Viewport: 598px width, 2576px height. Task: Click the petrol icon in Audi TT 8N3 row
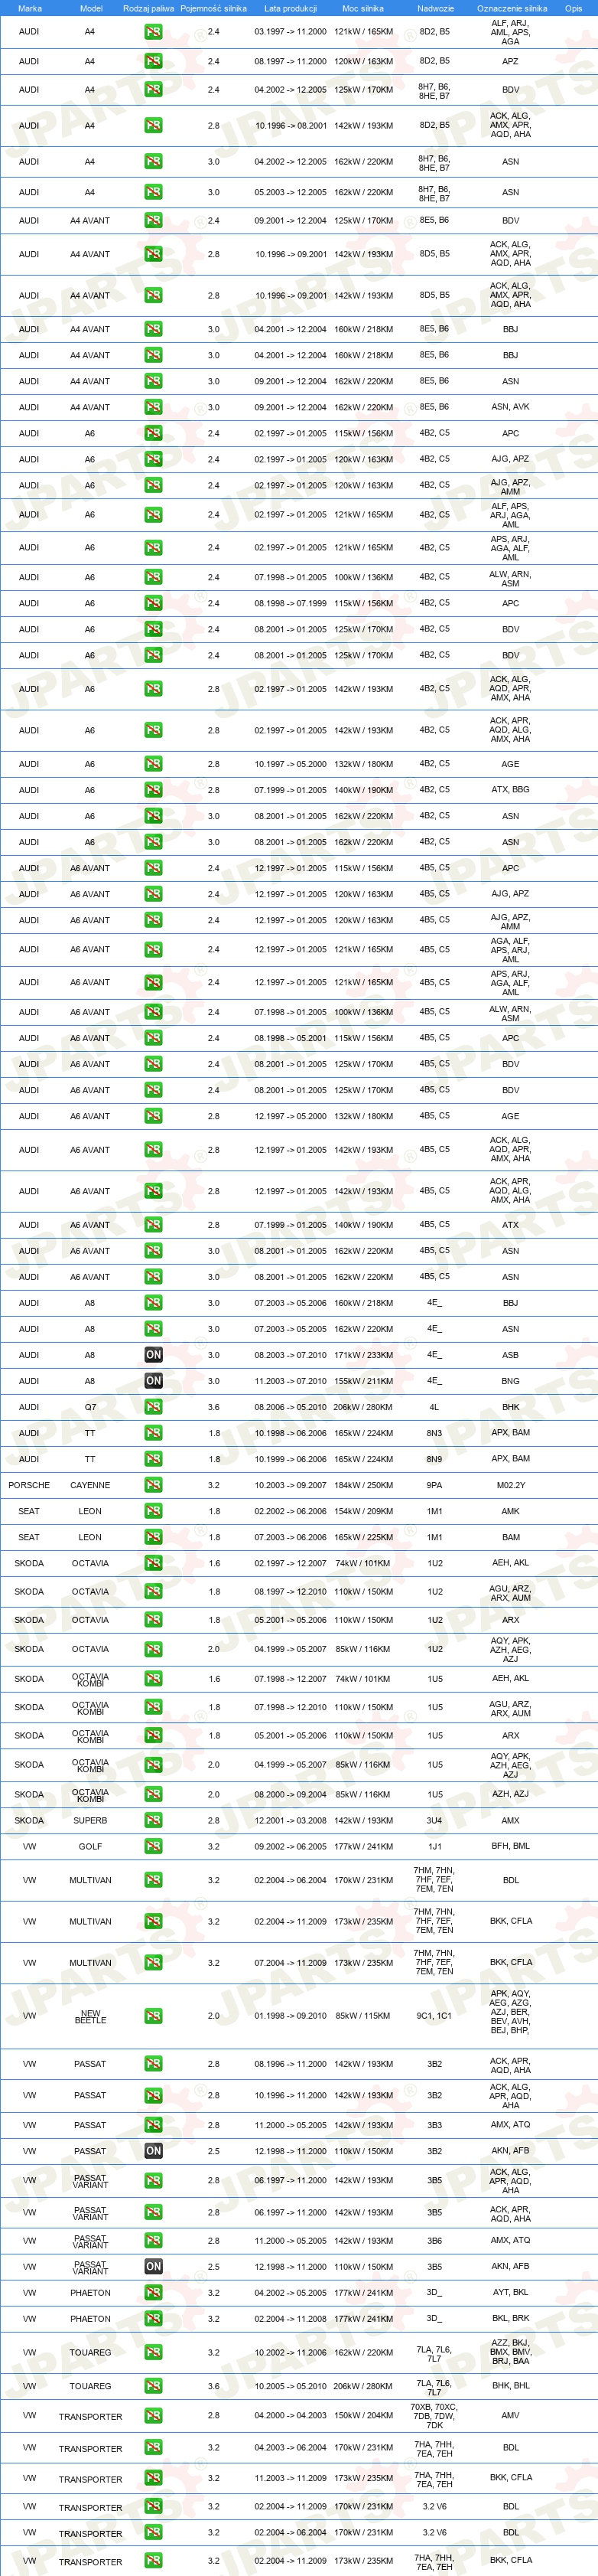point(153,1433)
